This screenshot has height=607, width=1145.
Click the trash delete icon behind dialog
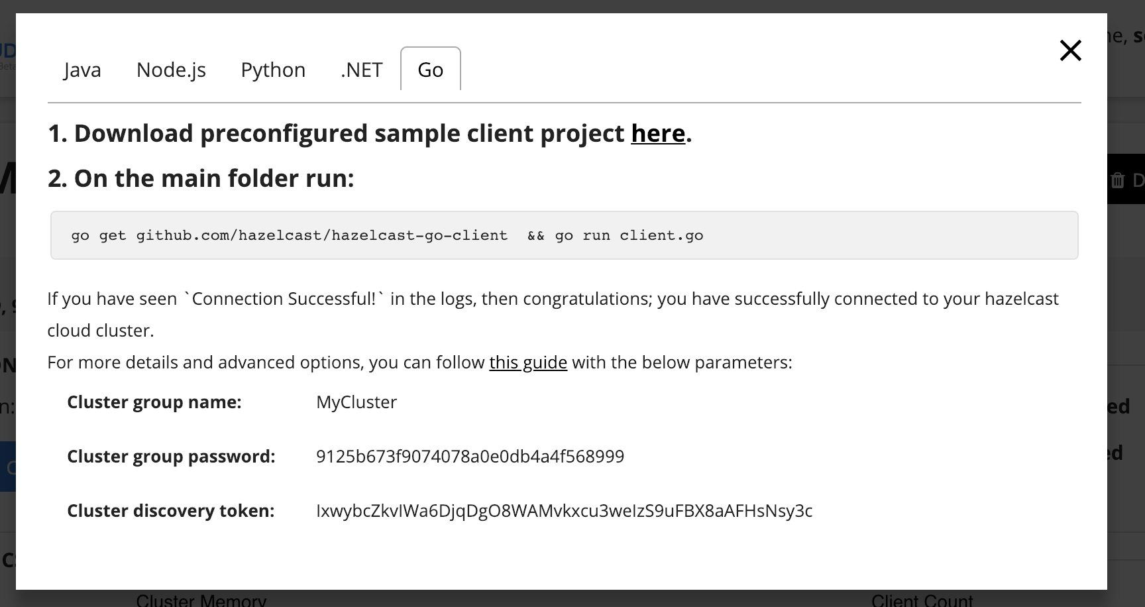click(1117, 180)
